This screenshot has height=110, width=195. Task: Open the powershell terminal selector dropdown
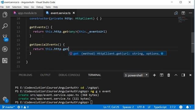point(136,75)
